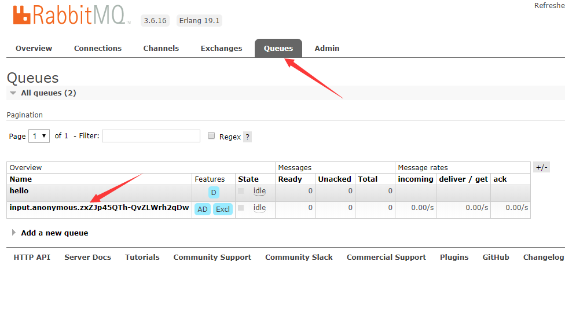Open the Changelog link
Viewport: 565px width, 320px height.
(x=544, y=258)
